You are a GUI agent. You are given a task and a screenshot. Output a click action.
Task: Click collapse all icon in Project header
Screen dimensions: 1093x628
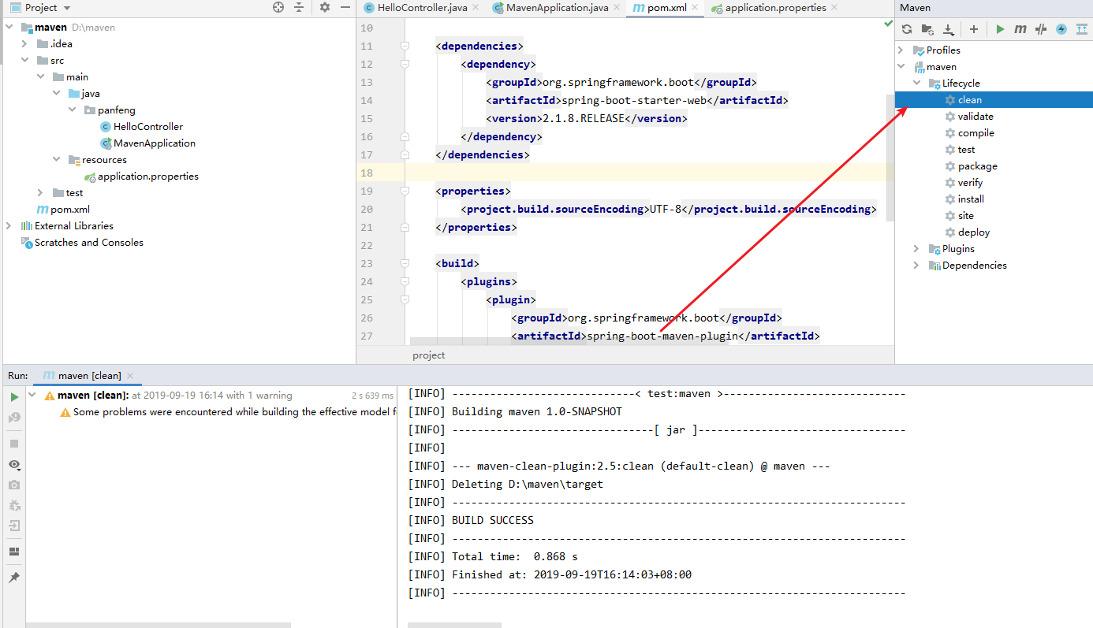[299, 7]
